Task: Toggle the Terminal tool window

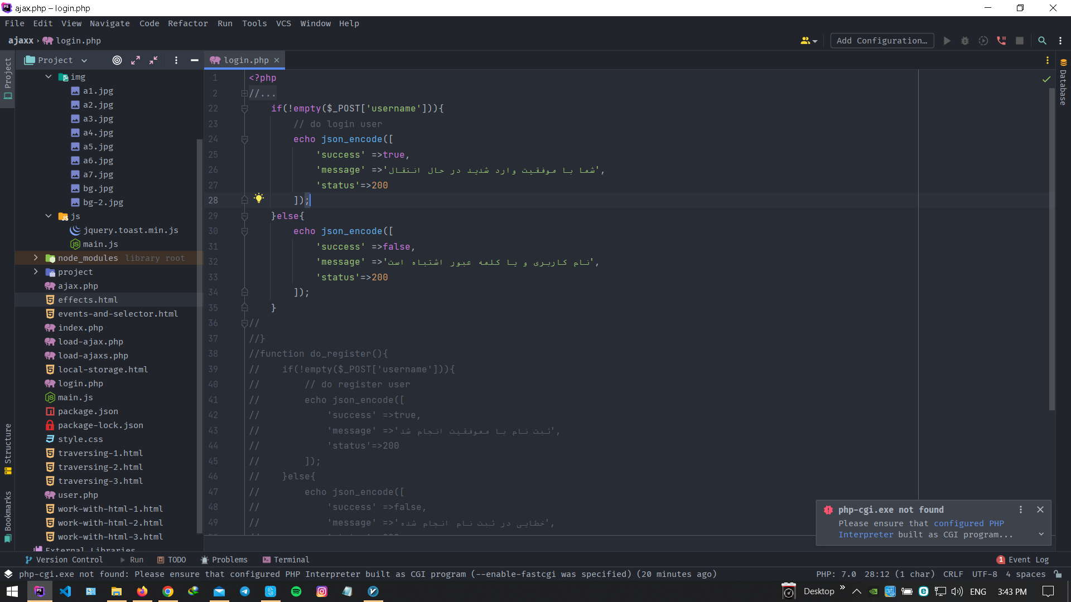Action: click(x=286, y=560)
